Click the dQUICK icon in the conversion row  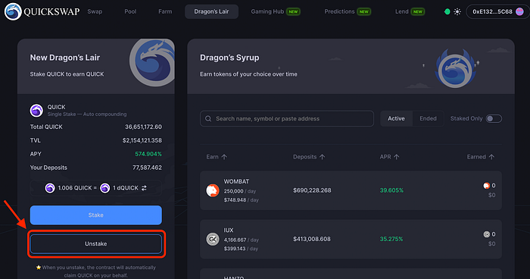coord(104,188)
